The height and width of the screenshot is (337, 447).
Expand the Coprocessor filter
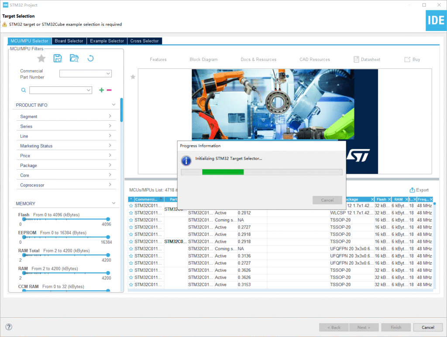pyautogui.click(x=110, y=185)
